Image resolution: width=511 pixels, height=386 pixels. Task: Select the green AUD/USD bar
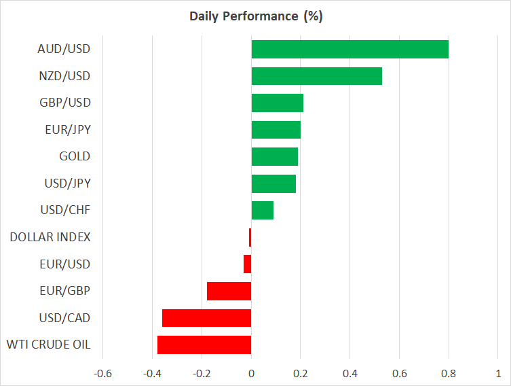click(x=349, y=49)
